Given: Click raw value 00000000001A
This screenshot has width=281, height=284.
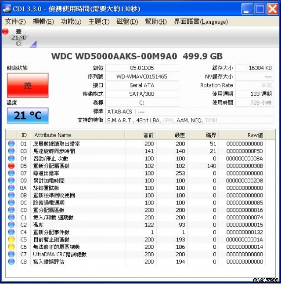Looking at the screenshot, I should [245, 240].
